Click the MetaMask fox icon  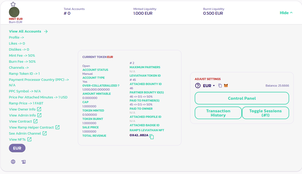coord(226,86)
